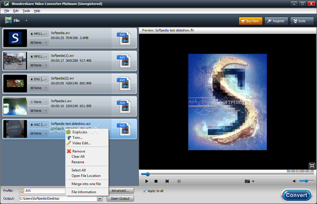Open subtitle None dropdown for Softpedia(1).avi
This screenshot has height=204, width=317.
[39, 65]
